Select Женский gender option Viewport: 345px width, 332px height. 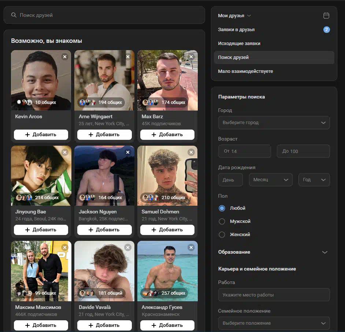(x=234, y=235)
